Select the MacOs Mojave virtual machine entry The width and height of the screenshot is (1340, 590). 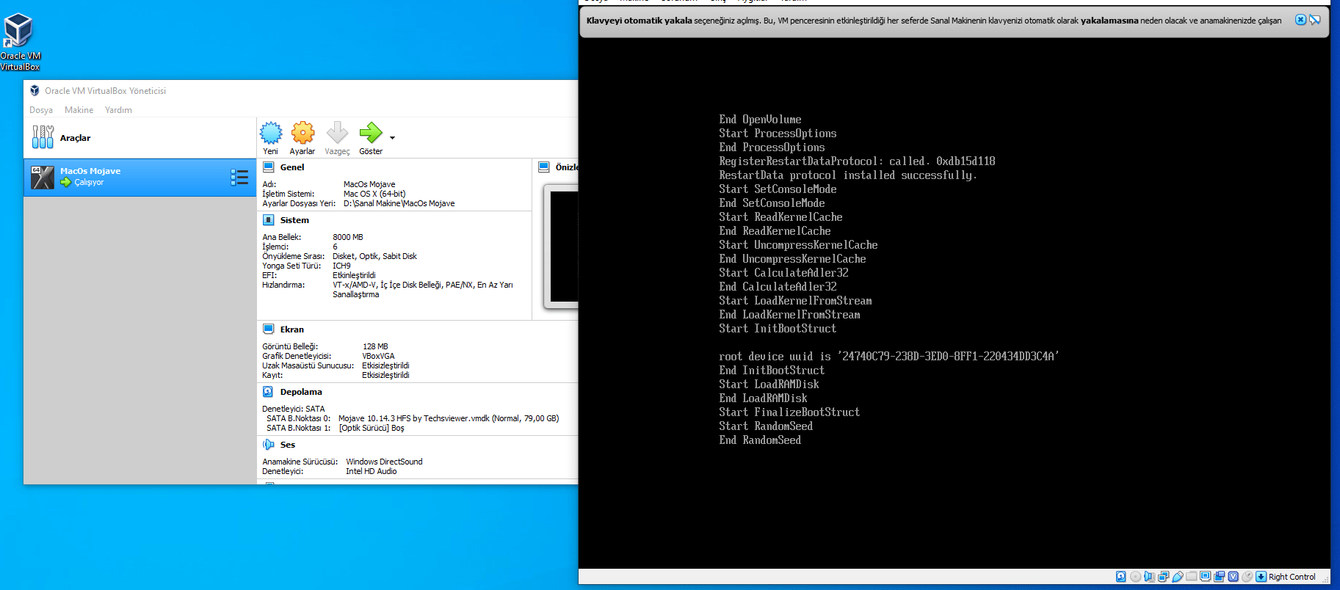click(140, 177)
